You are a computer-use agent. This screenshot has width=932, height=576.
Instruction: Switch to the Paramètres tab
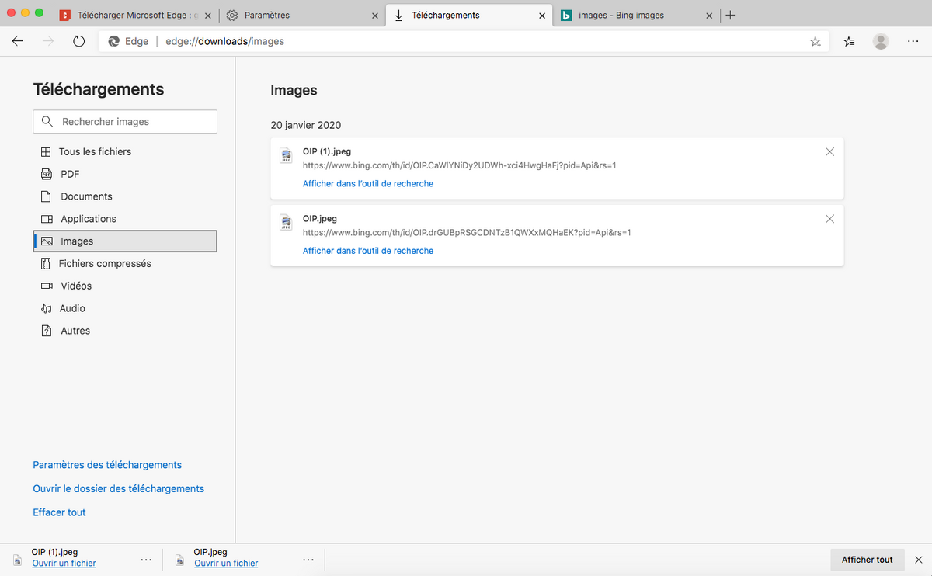303,16
